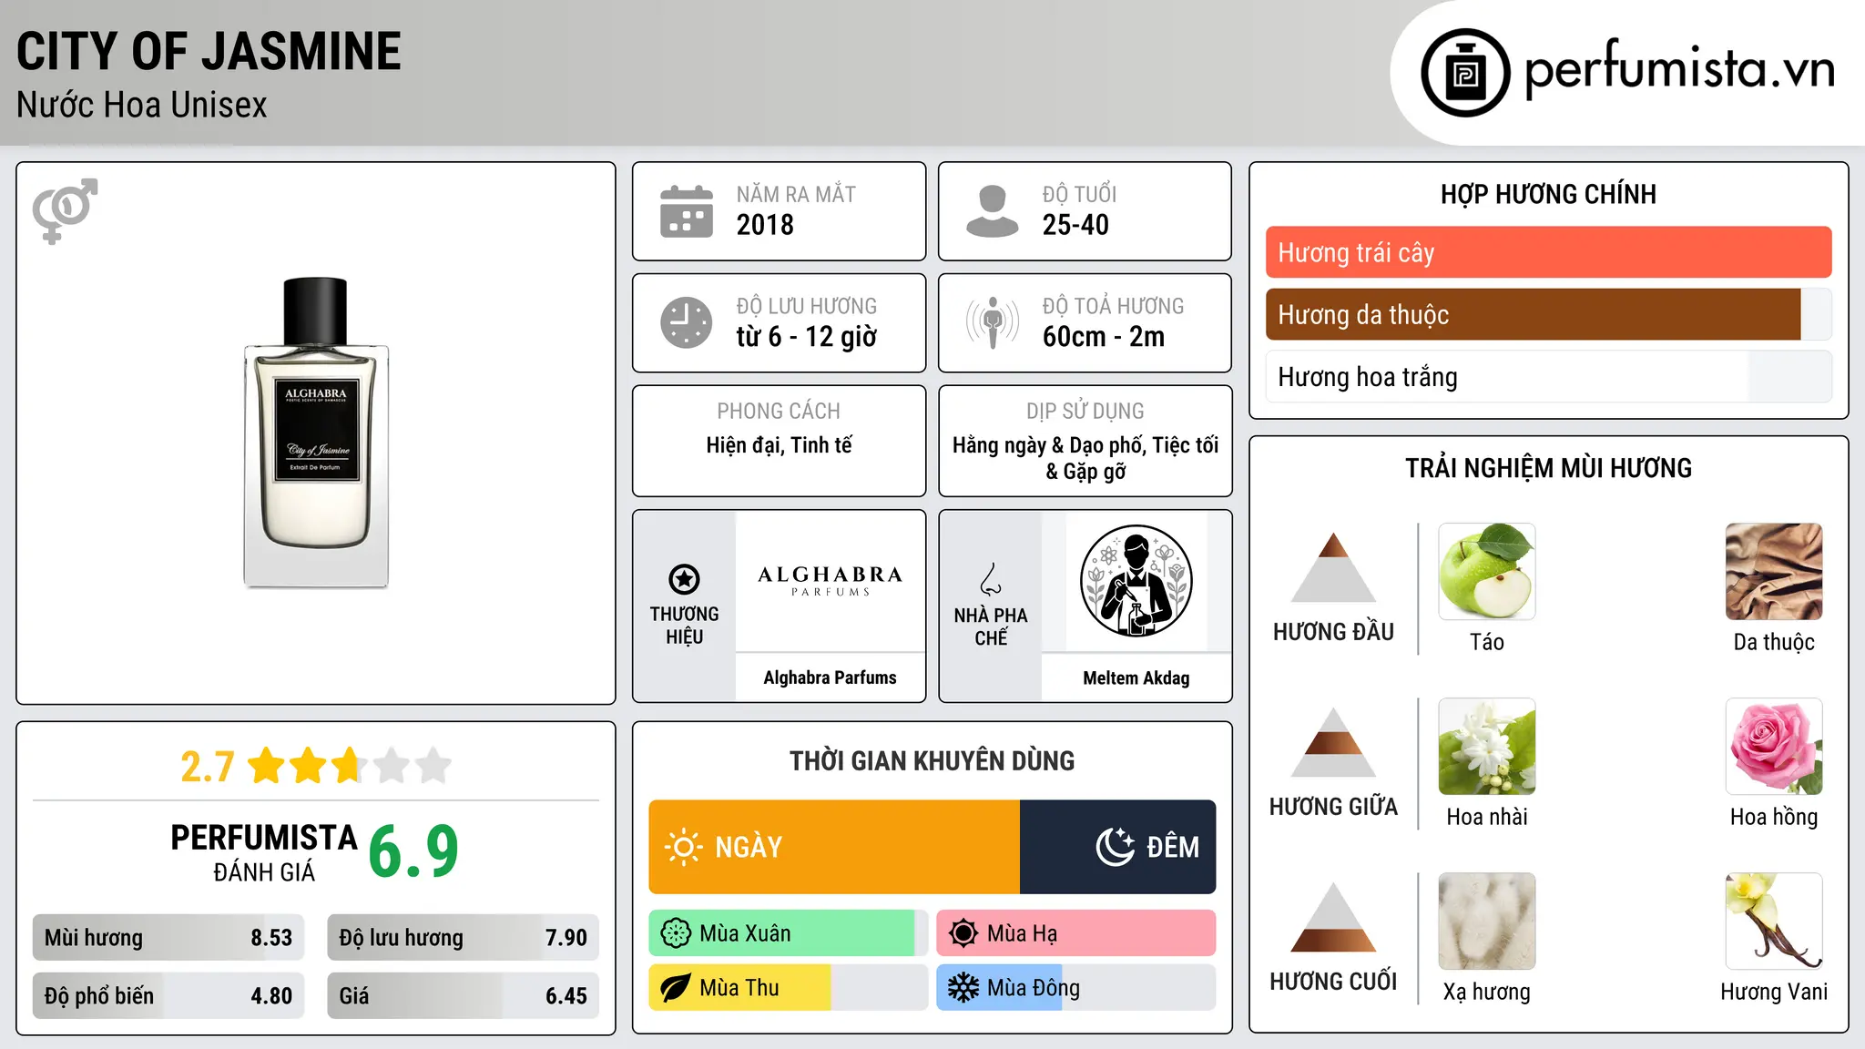Click the Alghabra Parfums brand name caption
Viewport: 1865px width, 1049px height.
point(830,677)
